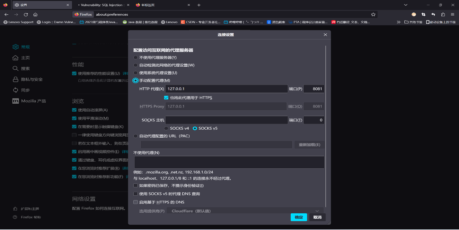Screen dimensions: 459x230
Task: Toggle 使用自动滚屏 checkbox
Action: click(x=74, y=110)
